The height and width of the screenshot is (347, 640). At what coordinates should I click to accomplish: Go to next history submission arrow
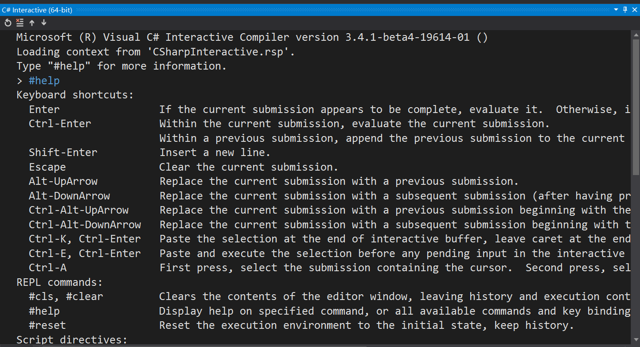point(43,23)
